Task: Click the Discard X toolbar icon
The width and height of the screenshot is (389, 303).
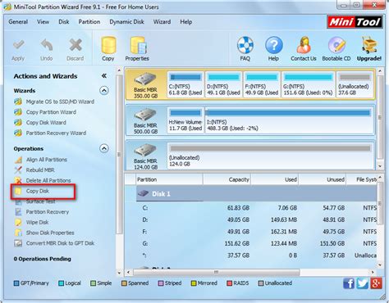Action: [x=76, y=45]
